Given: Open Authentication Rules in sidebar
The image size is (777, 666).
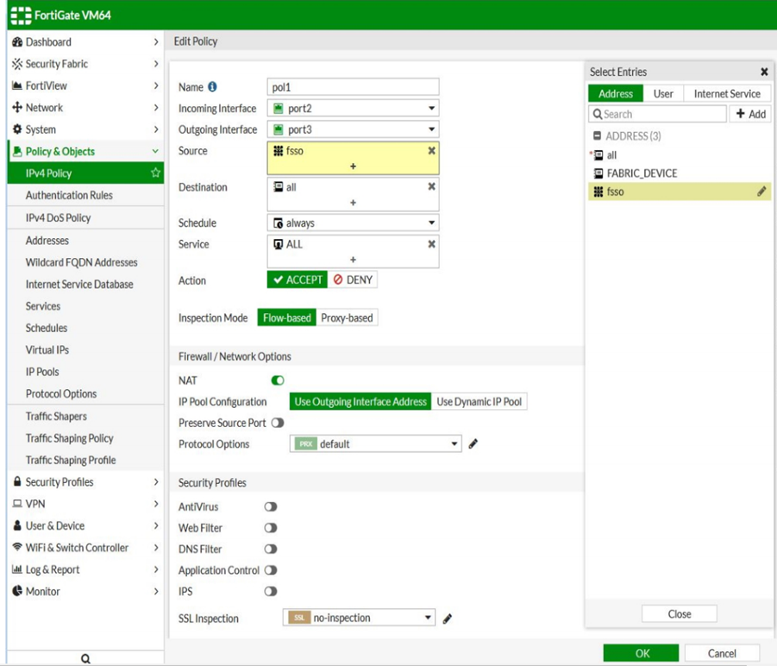Looking at the screenshot, I should click(x=69, y=196).
